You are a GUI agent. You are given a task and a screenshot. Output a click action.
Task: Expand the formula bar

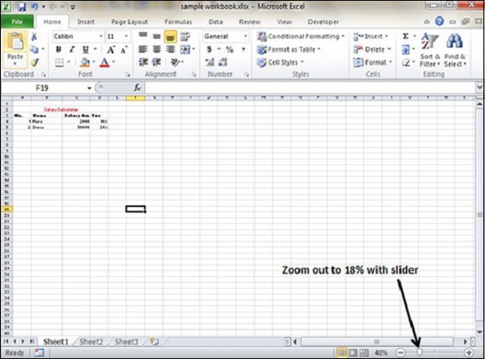(479, 87)
